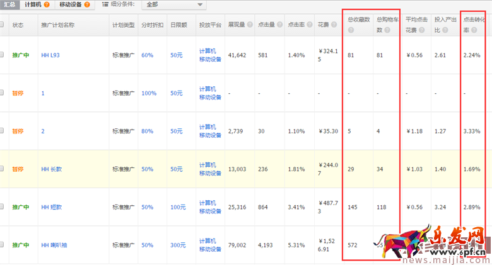
Task: Click the help icon under 总收藏数 header
Action: (x=351, y=30)
